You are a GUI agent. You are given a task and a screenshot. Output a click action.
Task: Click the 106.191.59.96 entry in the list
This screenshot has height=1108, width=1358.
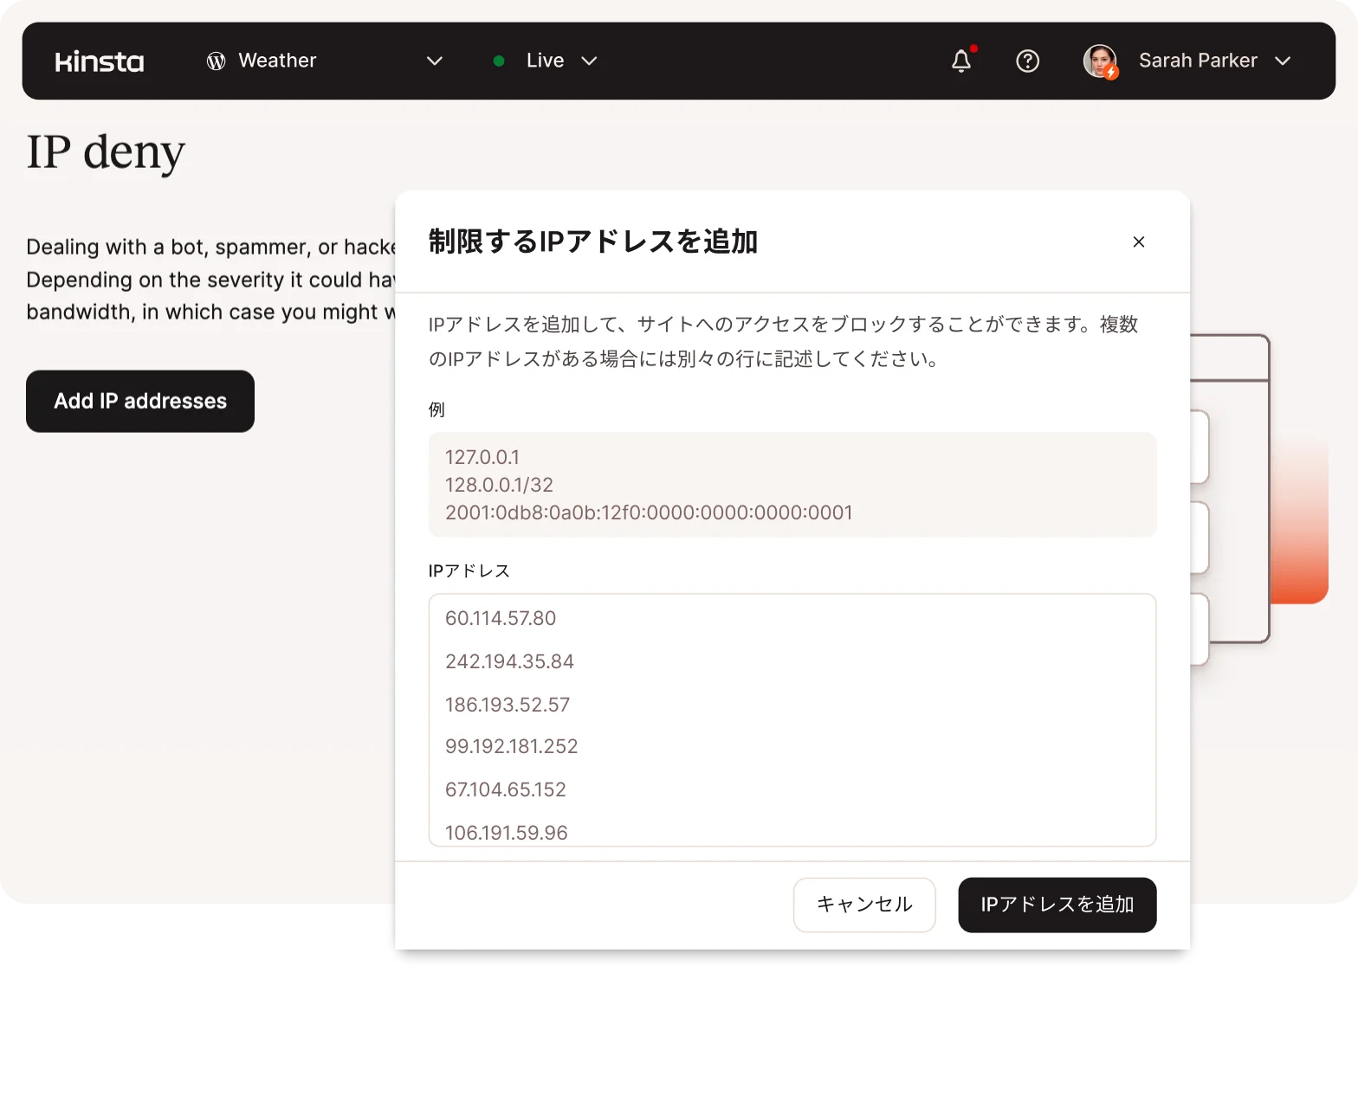507,832
